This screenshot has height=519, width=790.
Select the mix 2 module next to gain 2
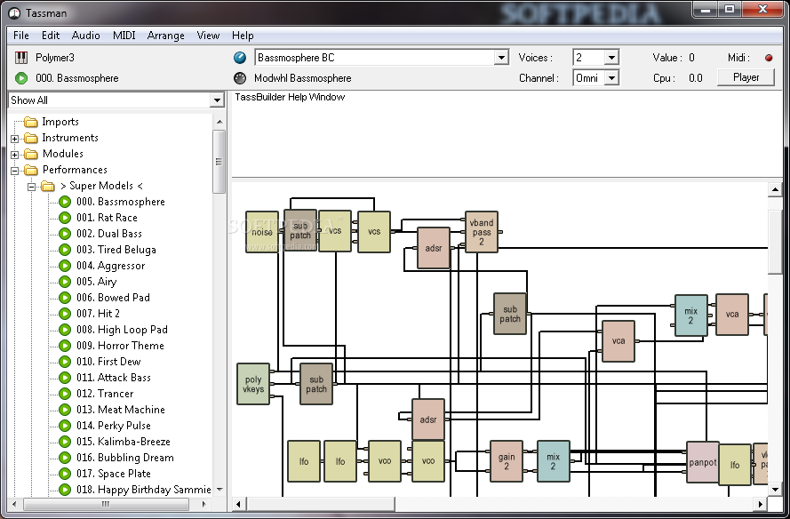click(x=554, y=461)
